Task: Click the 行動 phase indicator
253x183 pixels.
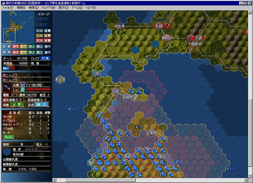Action: click(x=46, y=58)
